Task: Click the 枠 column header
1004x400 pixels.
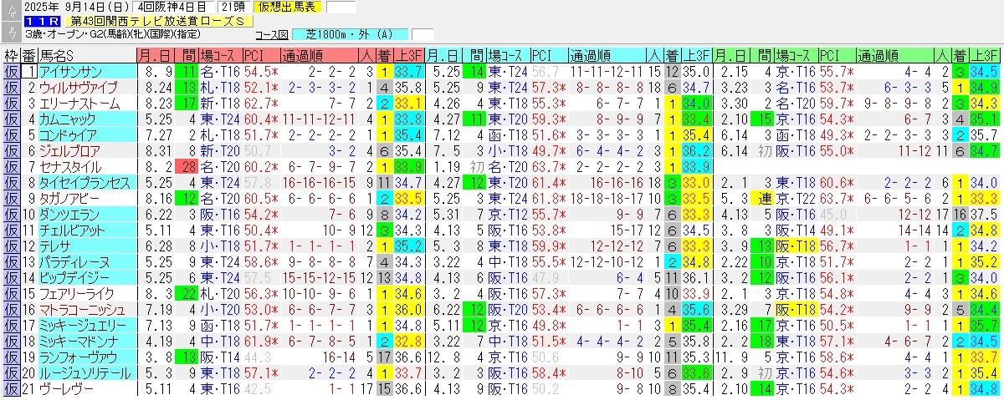Action: (x=11, y=56)
